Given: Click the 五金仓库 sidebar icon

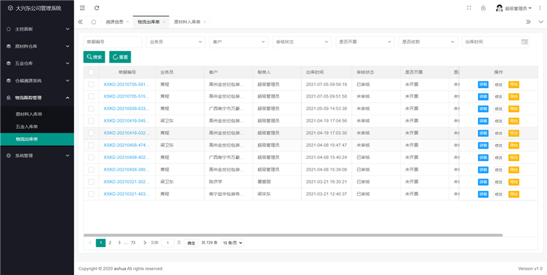Looking at the screenshot, I should [9, 63].
